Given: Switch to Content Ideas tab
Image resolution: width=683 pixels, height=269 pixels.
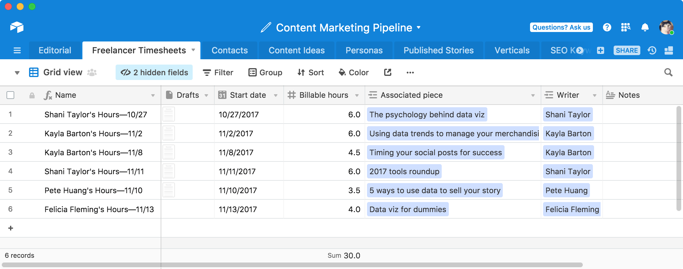Looking at the screenshot, I should (x=297, y=50).
